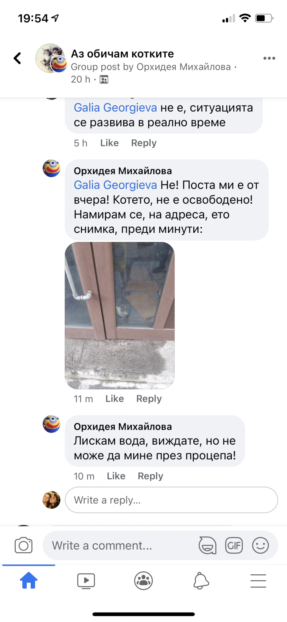The height and width of the screenshot is (622, 287).
Task: Open the GIF picker
Action: [x=234, y=545]
